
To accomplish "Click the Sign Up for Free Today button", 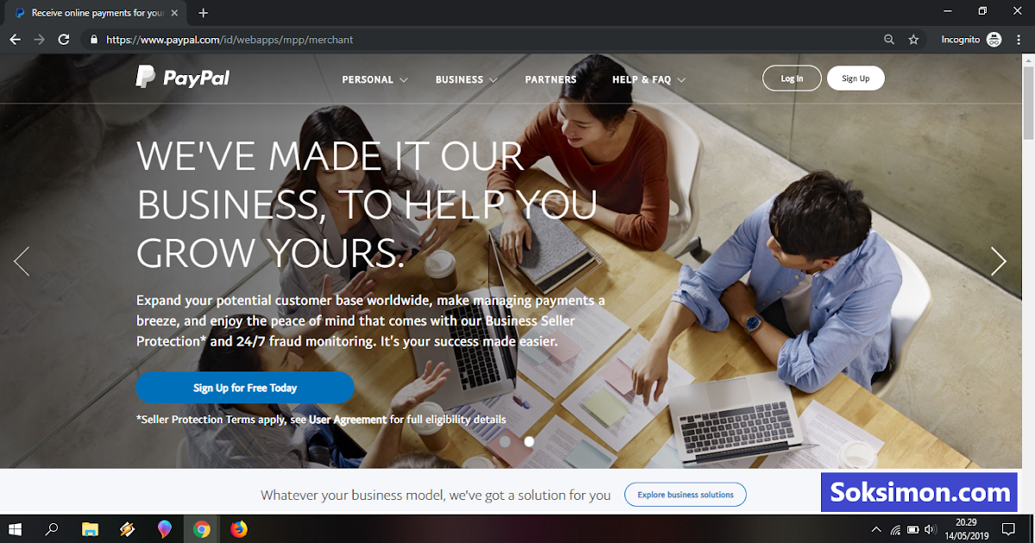I will 245,388.
